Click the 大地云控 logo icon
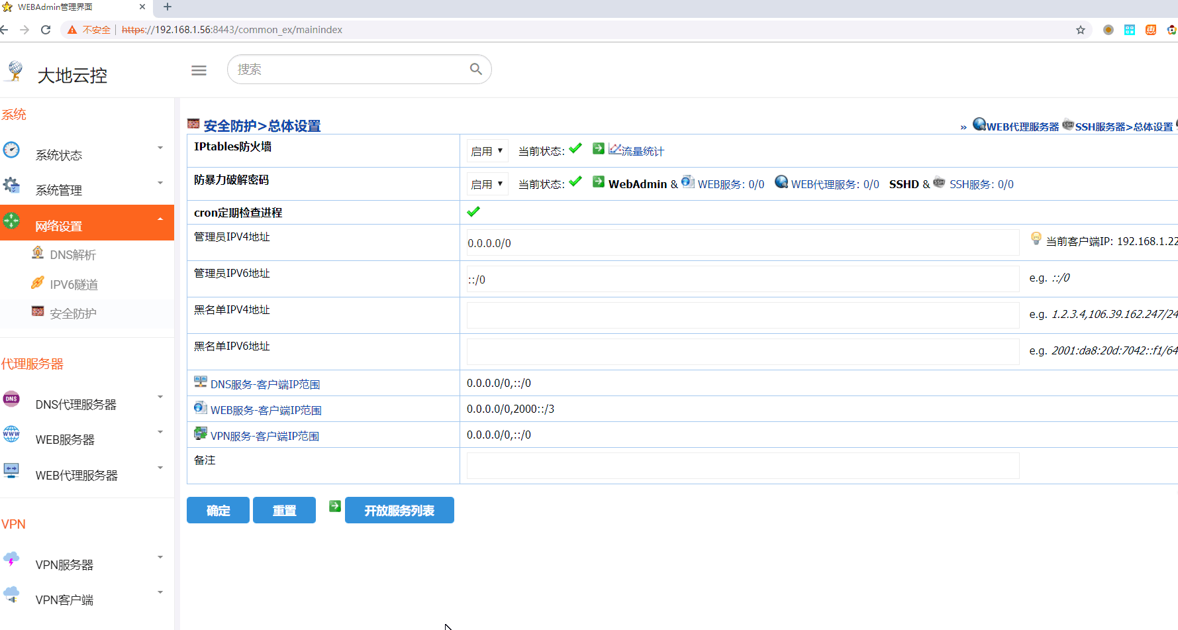The height and width of the screenshot is (630, 1178). [15, 72]
